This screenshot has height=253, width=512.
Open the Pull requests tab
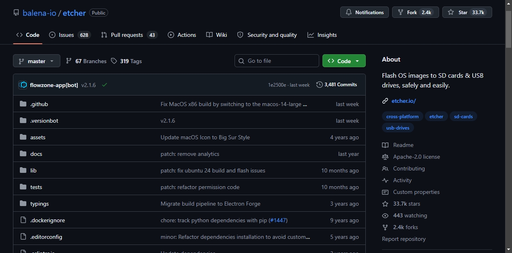point(129,35)
